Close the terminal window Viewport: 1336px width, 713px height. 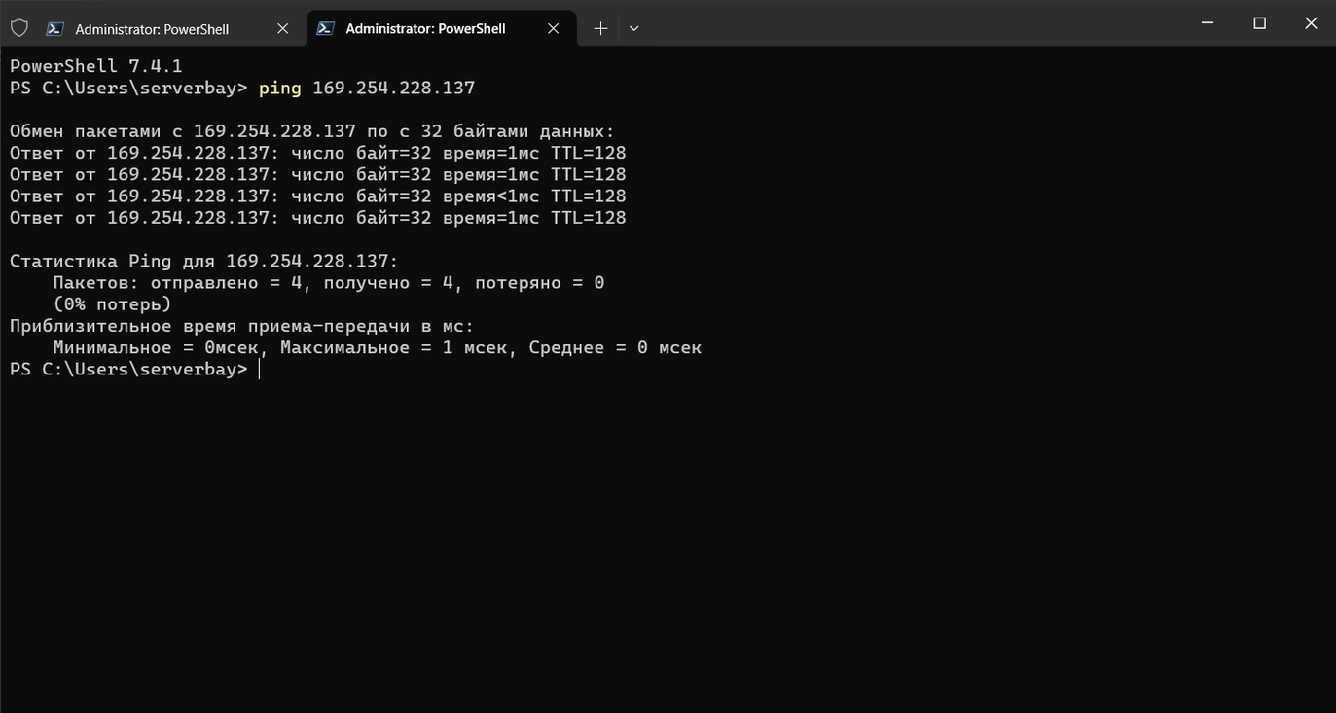click(x=1311, y=23)
